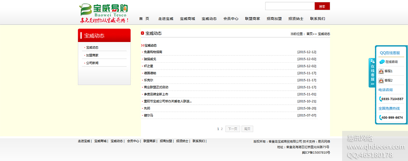
Task: Open the 会员中心 navigation item
Action: (x=231, y=19)
